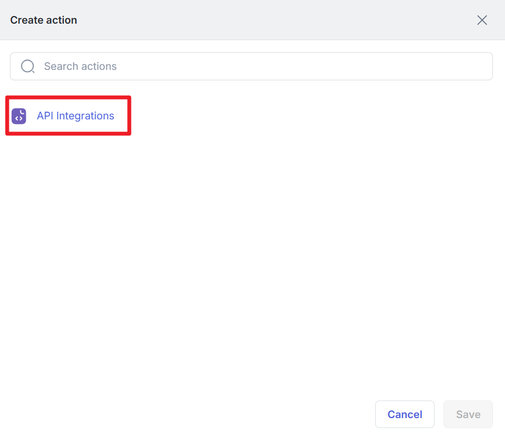Click the Search actions placeholder text

click(80, 67)
